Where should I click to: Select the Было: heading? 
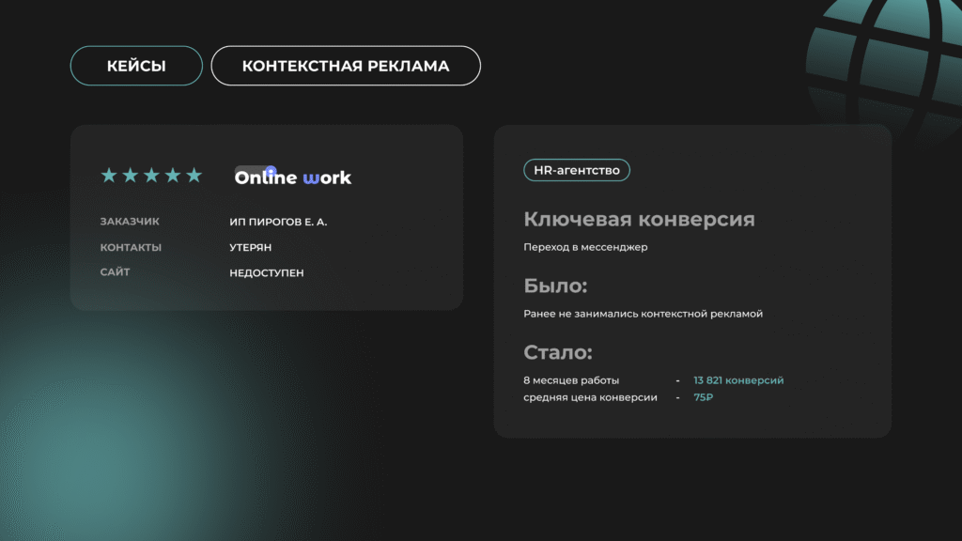(555, 286)
